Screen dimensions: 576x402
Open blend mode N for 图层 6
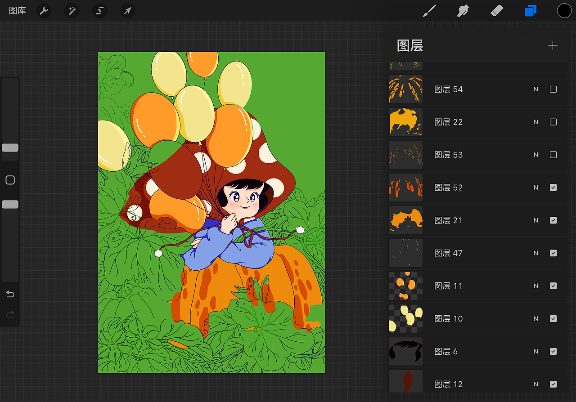coord(535,352)
